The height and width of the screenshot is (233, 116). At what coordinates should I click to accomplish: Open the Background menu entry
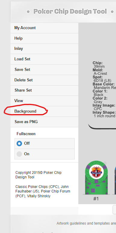pos(44,111)
